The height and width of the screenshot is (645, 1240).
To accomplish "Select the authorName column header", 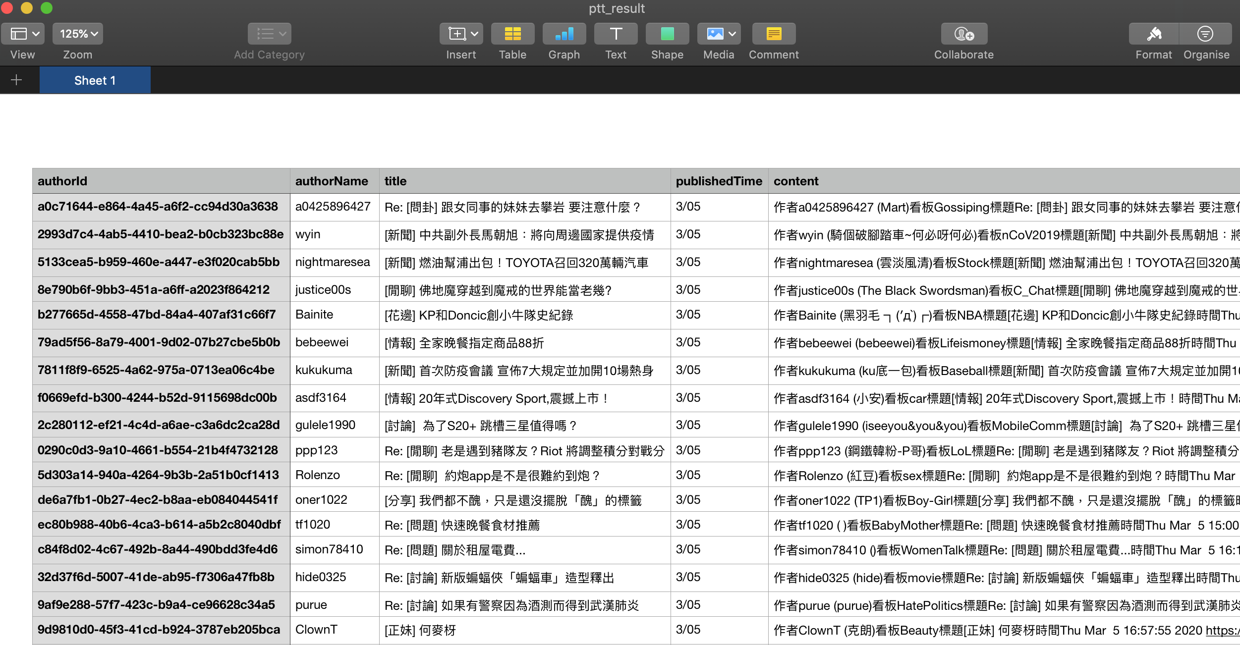I will click(x=332, y=181).
